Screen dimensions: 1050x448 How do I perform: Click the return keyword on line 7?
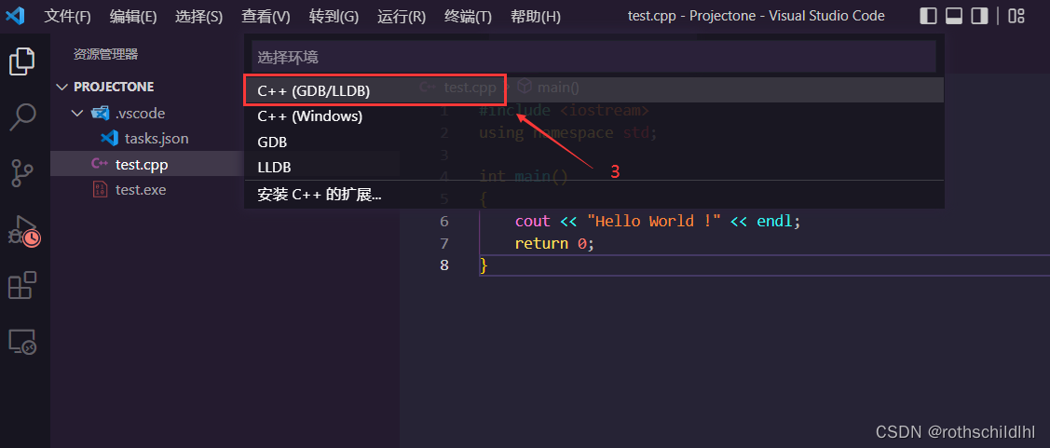pyautogui.click(x=541, y=243)
